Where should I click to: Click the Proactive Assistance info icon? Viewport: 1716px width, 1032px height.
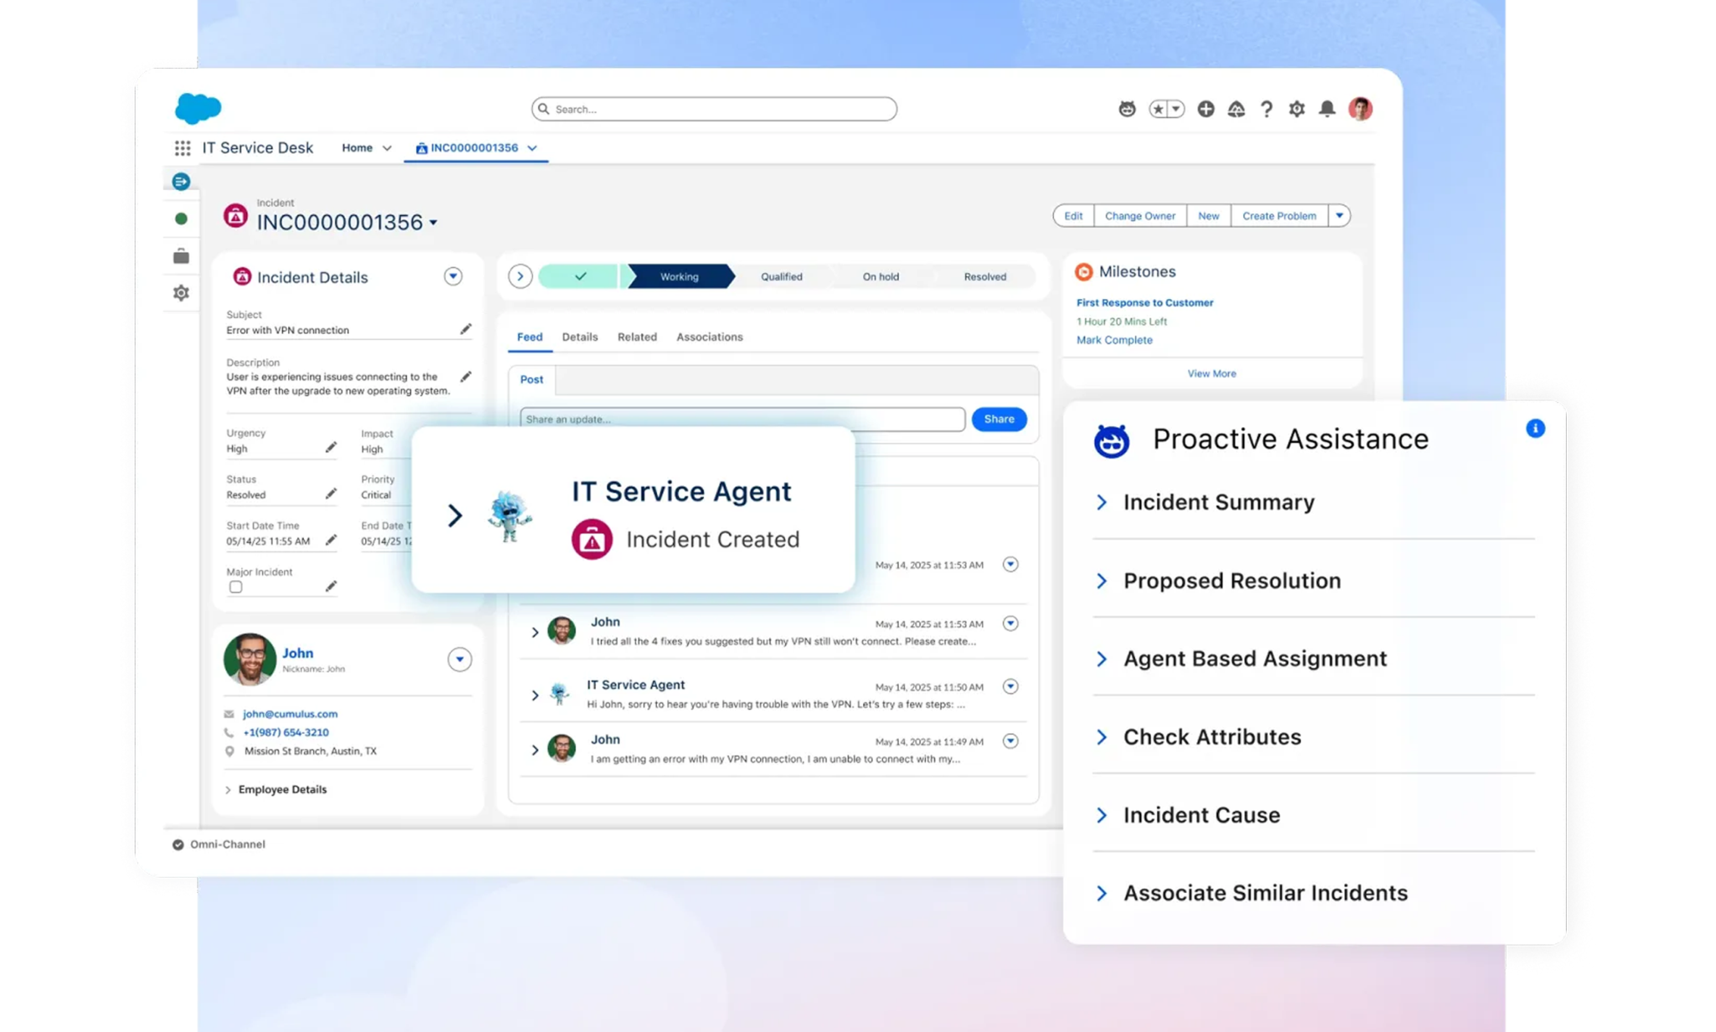[1535, 429]
